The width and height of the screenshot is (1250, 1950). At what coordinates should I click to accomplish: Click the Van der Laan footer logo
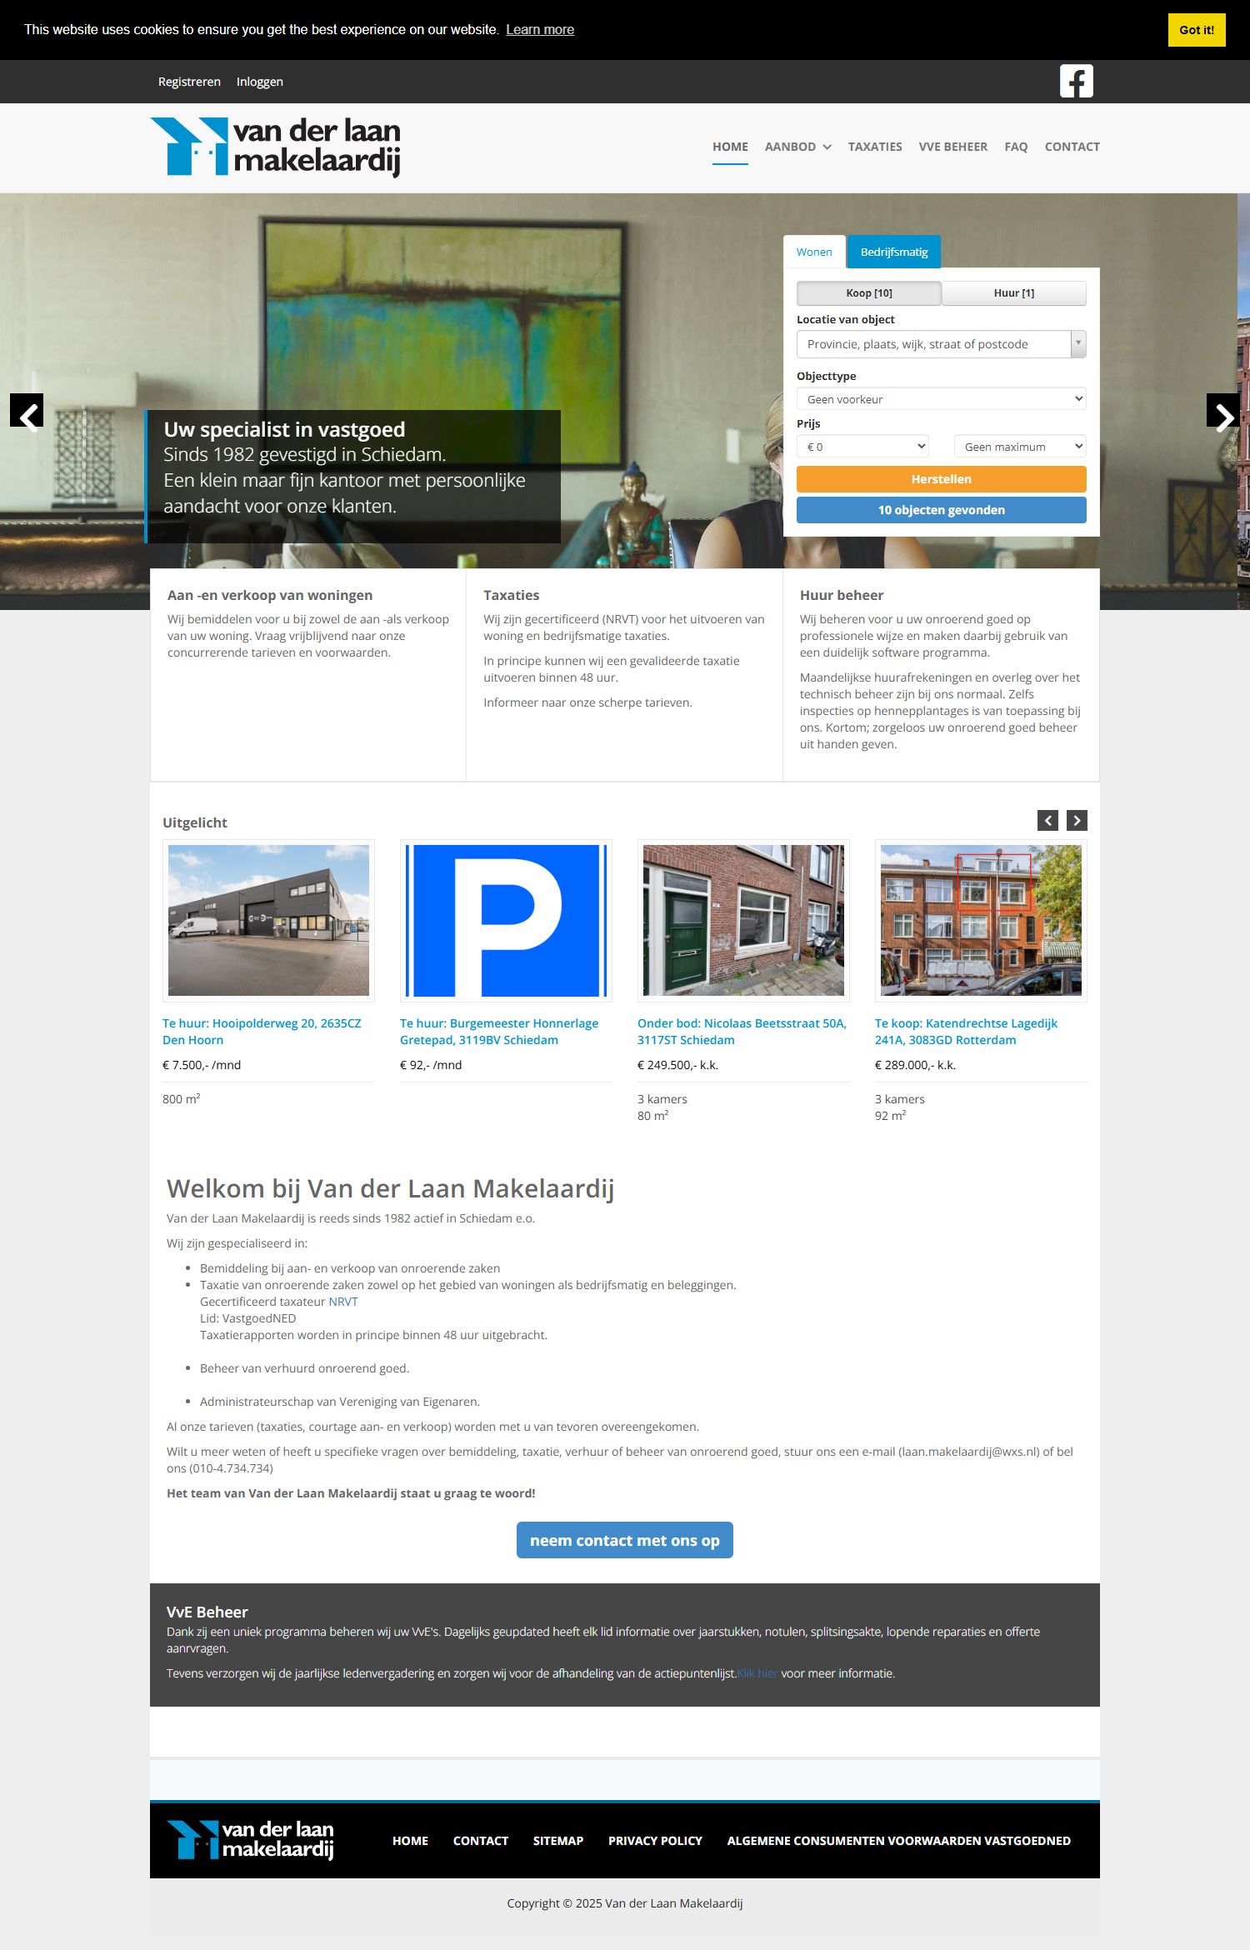tap(250, 1840)
